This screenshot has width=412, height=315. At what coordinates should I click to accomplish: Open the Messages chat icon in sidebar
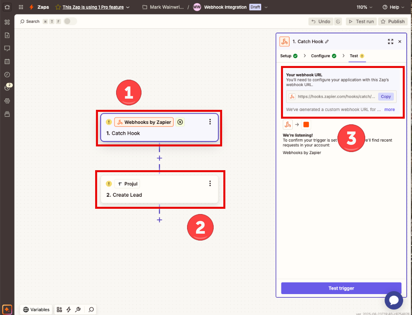7,48
